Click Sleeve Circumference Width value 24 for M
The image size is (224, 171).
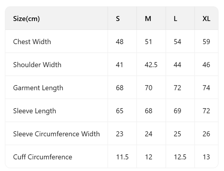pyautogui.click(x=149, y=134)
